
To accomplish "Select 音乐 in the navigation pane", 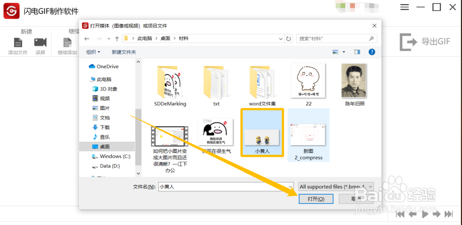I will (101, 137).
